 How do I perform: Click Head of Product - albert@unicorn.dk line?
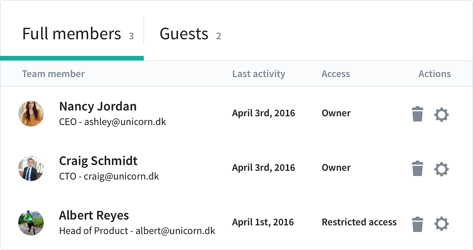point(137,231)
